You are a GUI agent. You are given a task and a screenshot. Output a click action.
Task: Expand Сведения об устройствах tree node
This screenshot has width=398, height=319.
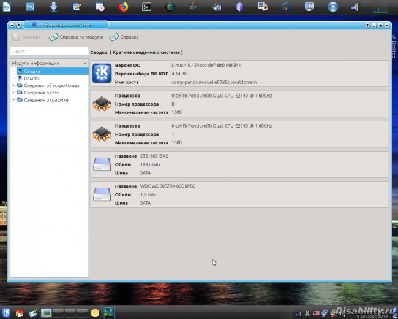[14, 86]
